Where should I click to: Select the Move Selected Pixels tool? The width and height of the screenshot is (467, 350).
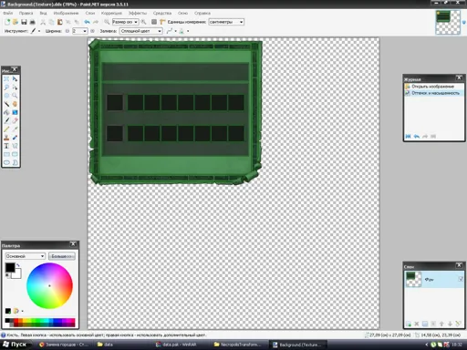coord(15,79)
